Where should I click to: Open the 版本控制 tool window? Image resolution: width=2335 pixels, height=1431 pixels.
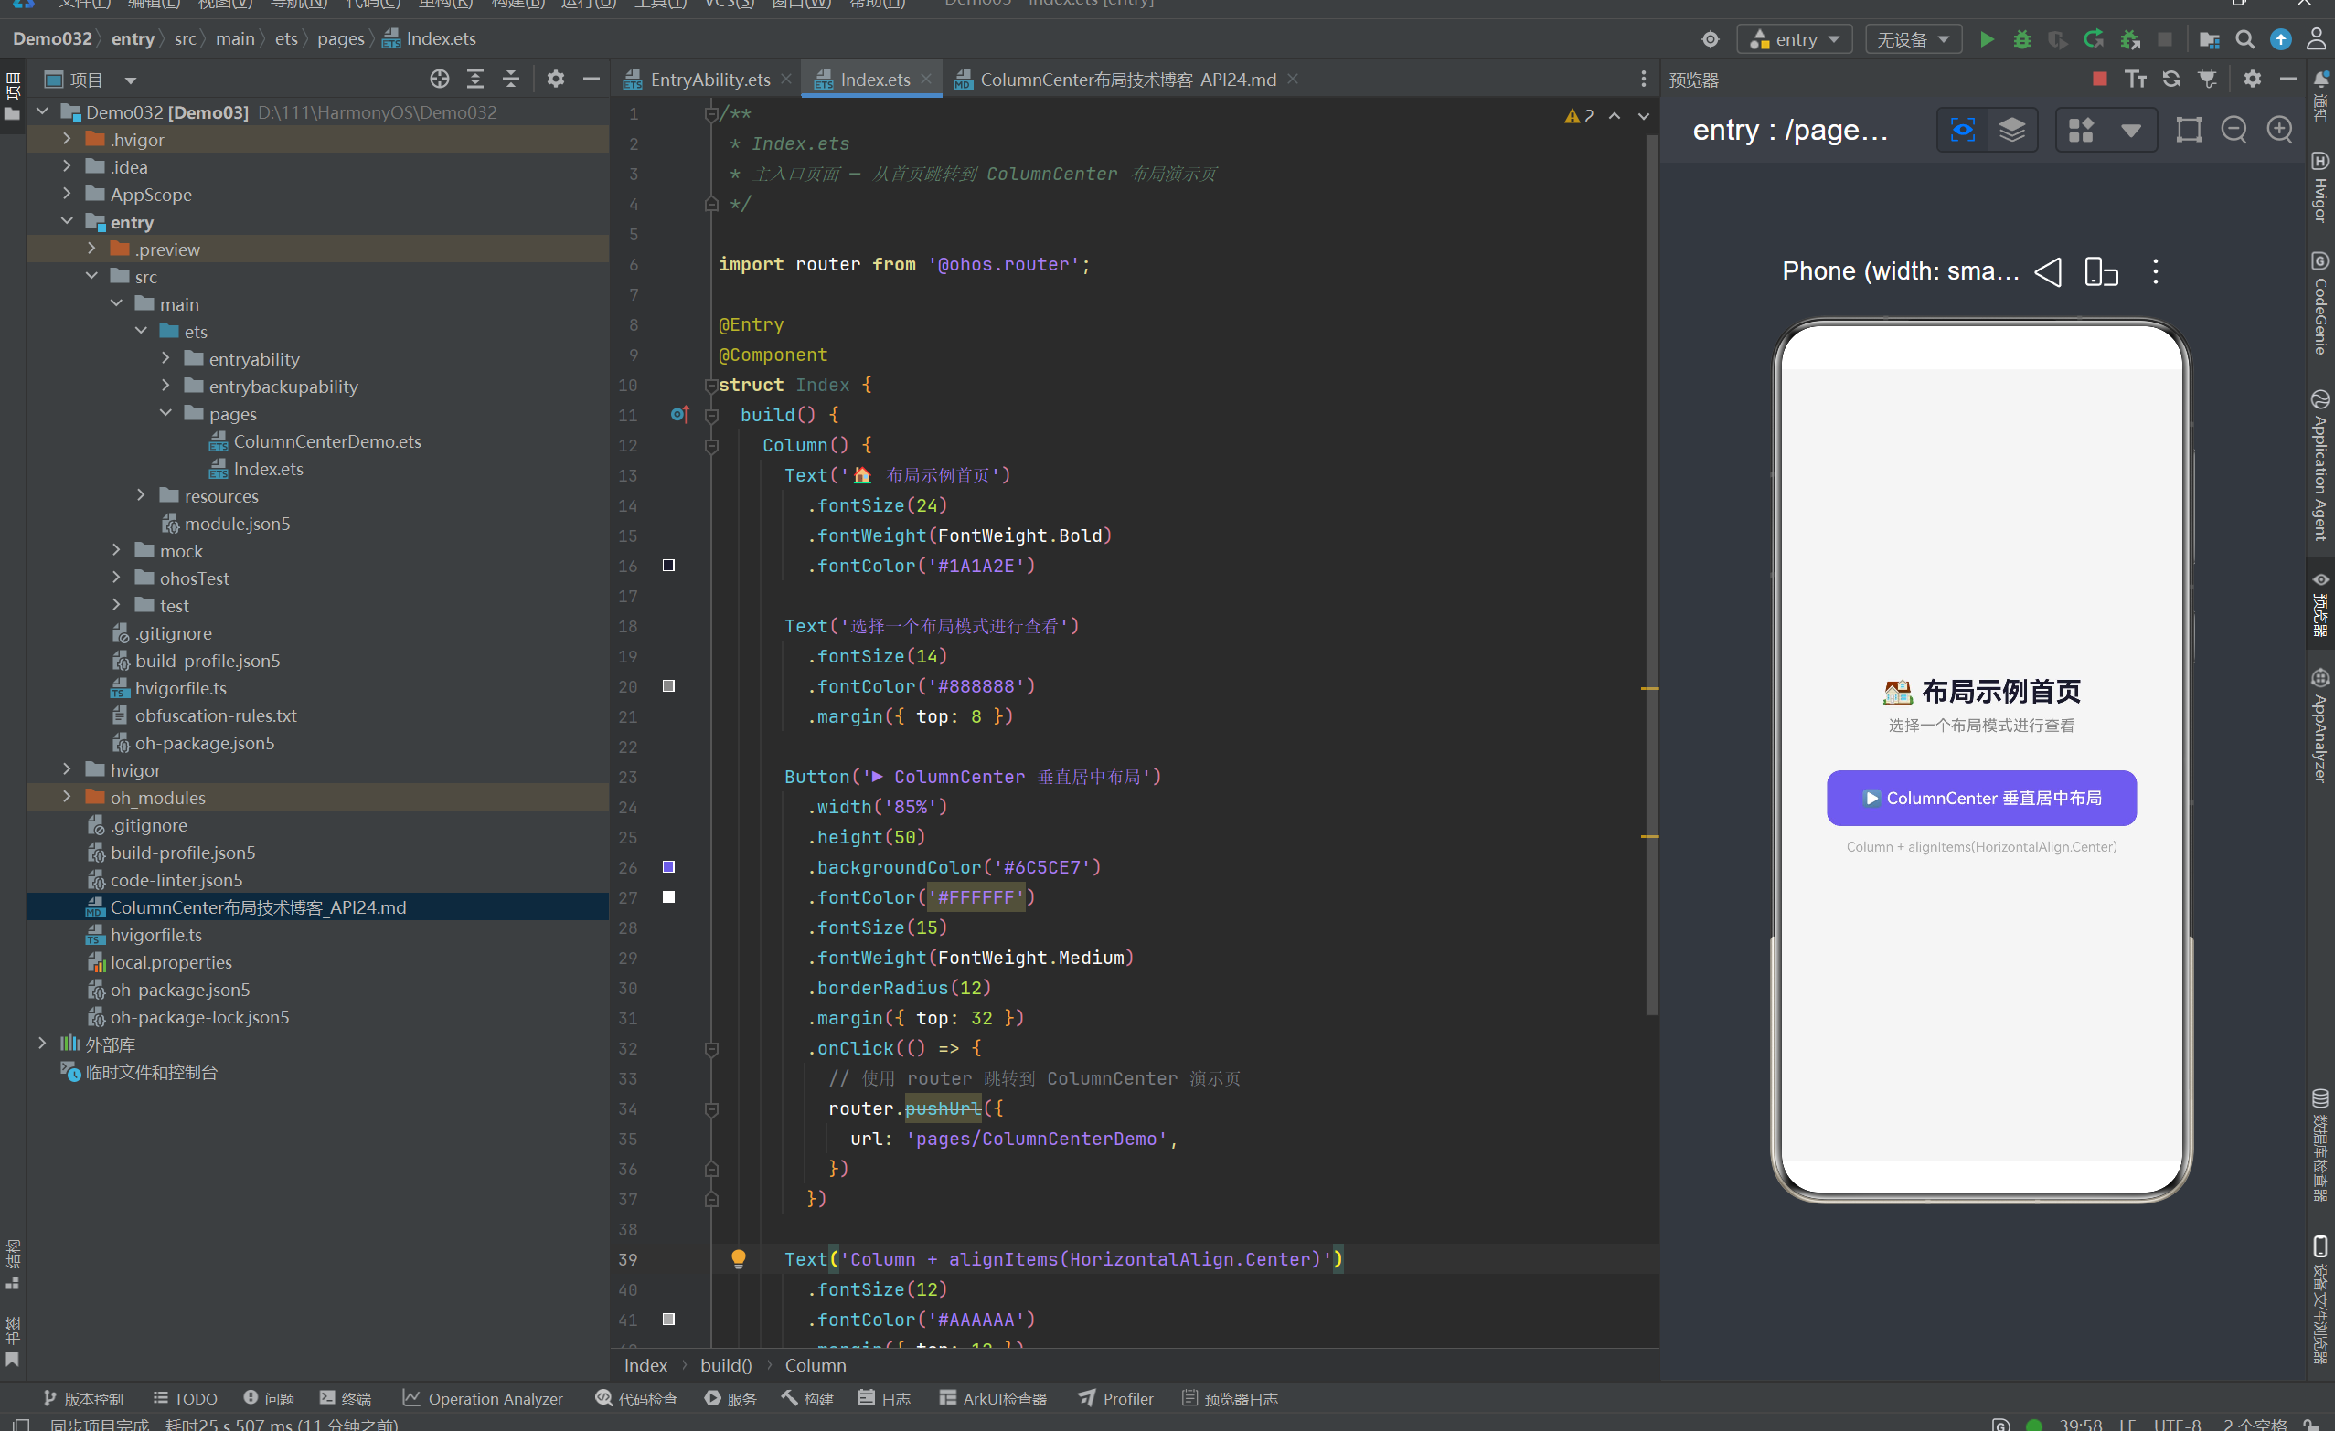[83, 1398]
